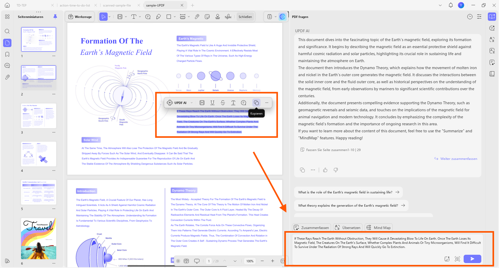Close the sample-UPDF tab
Viewport: 499px width, 268px height.
(182, 5)
